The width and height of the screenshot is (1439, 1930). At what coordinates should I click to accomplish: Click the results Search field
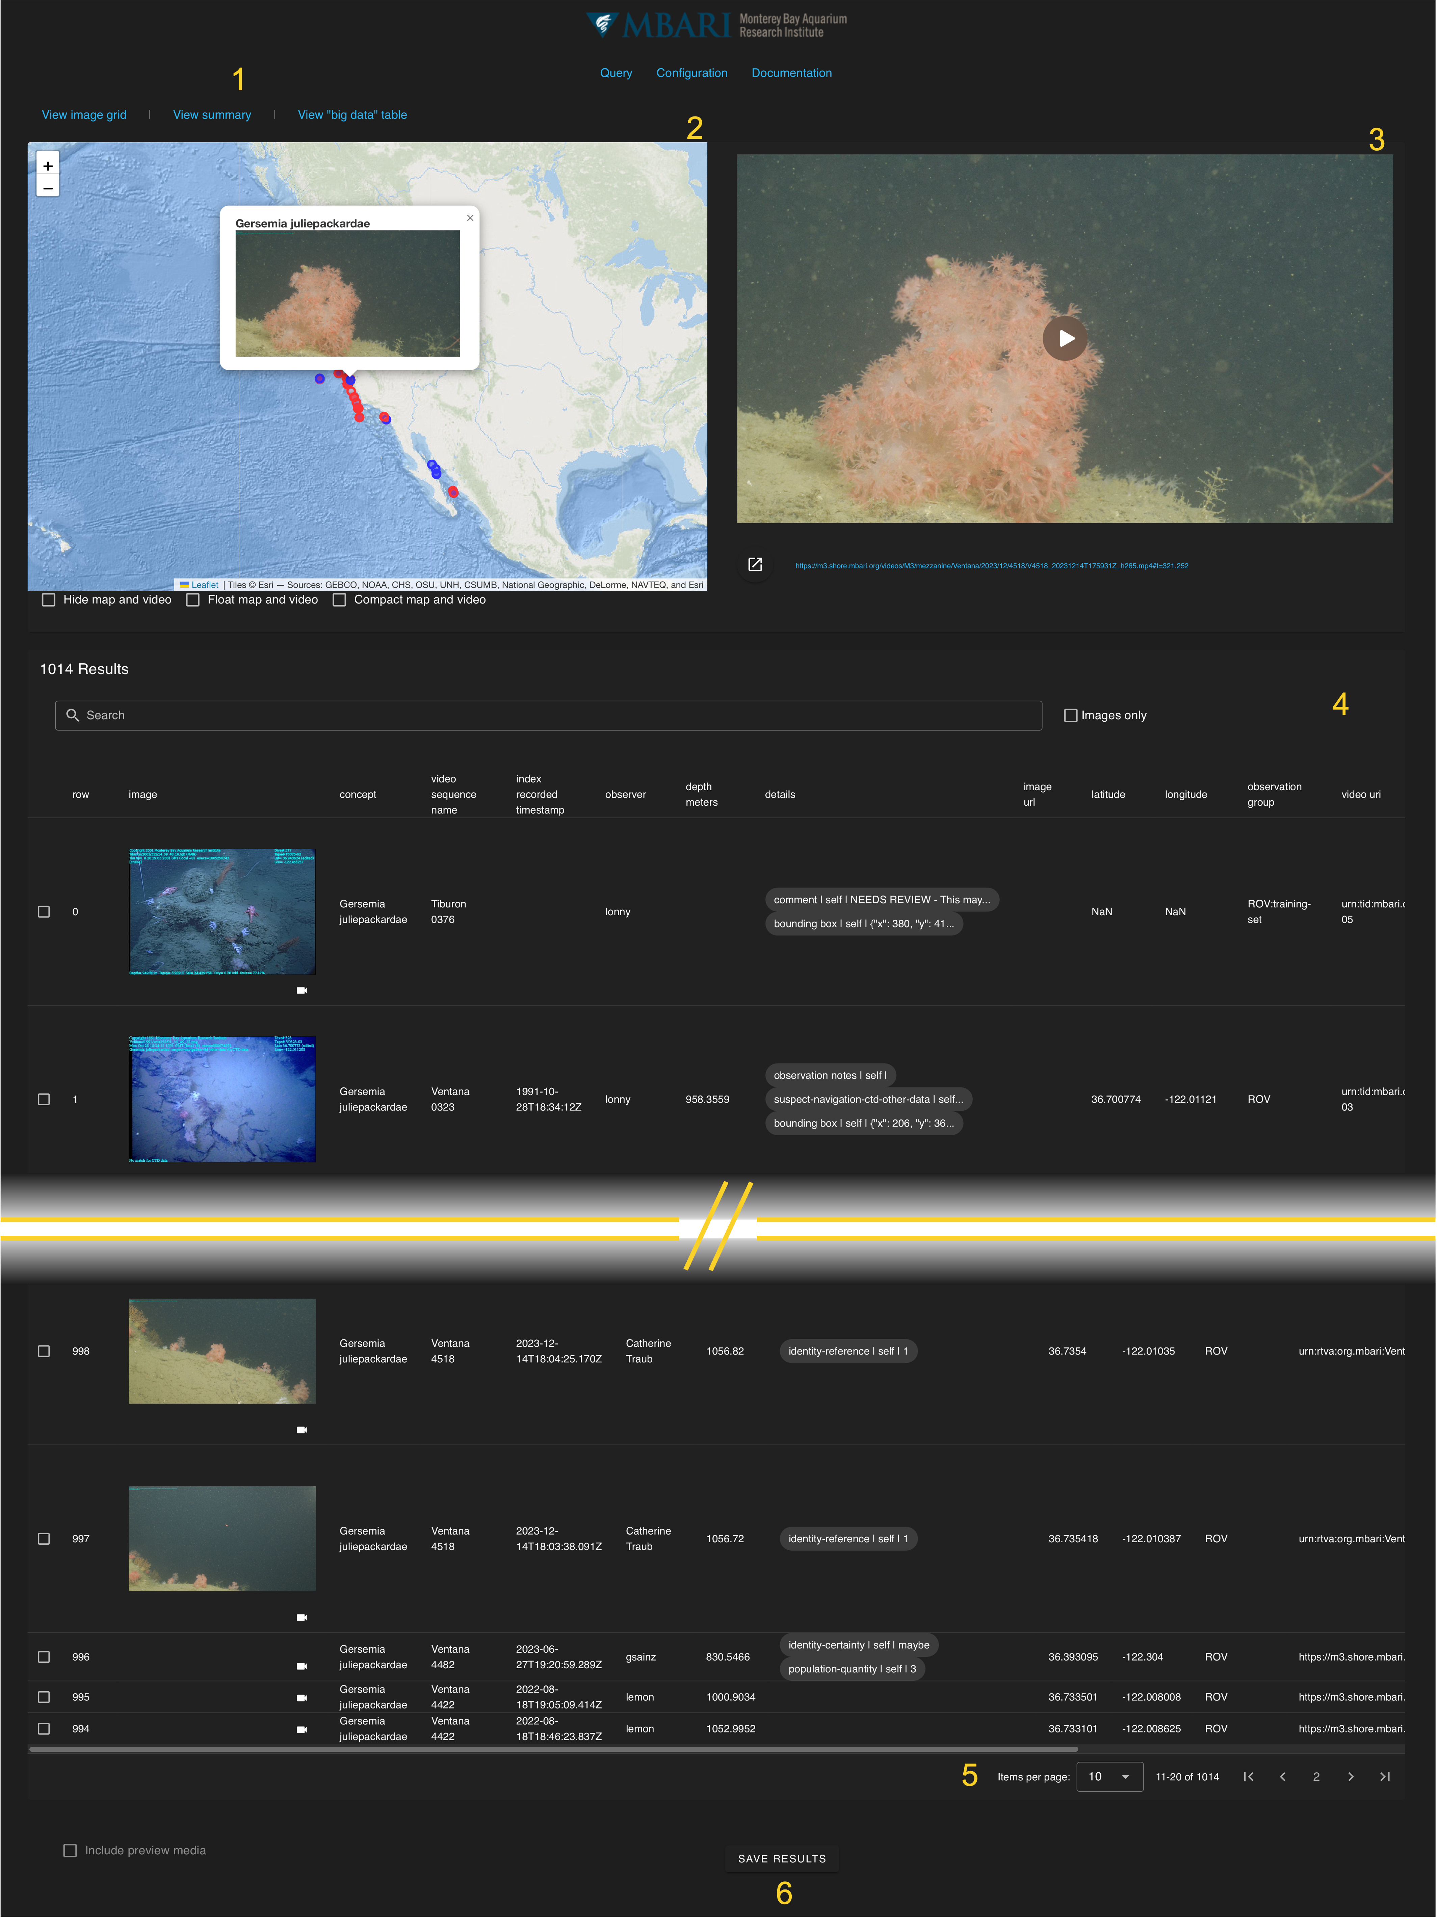[549, 715]
